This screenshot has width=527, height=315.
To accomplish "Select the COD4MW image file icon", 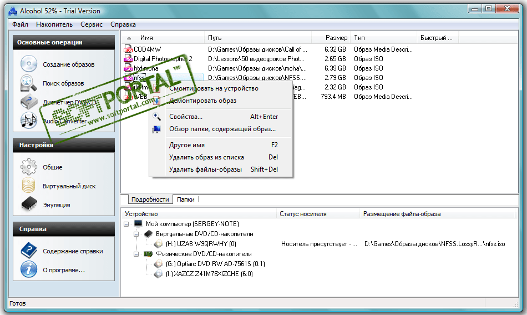I will point(128,49).
